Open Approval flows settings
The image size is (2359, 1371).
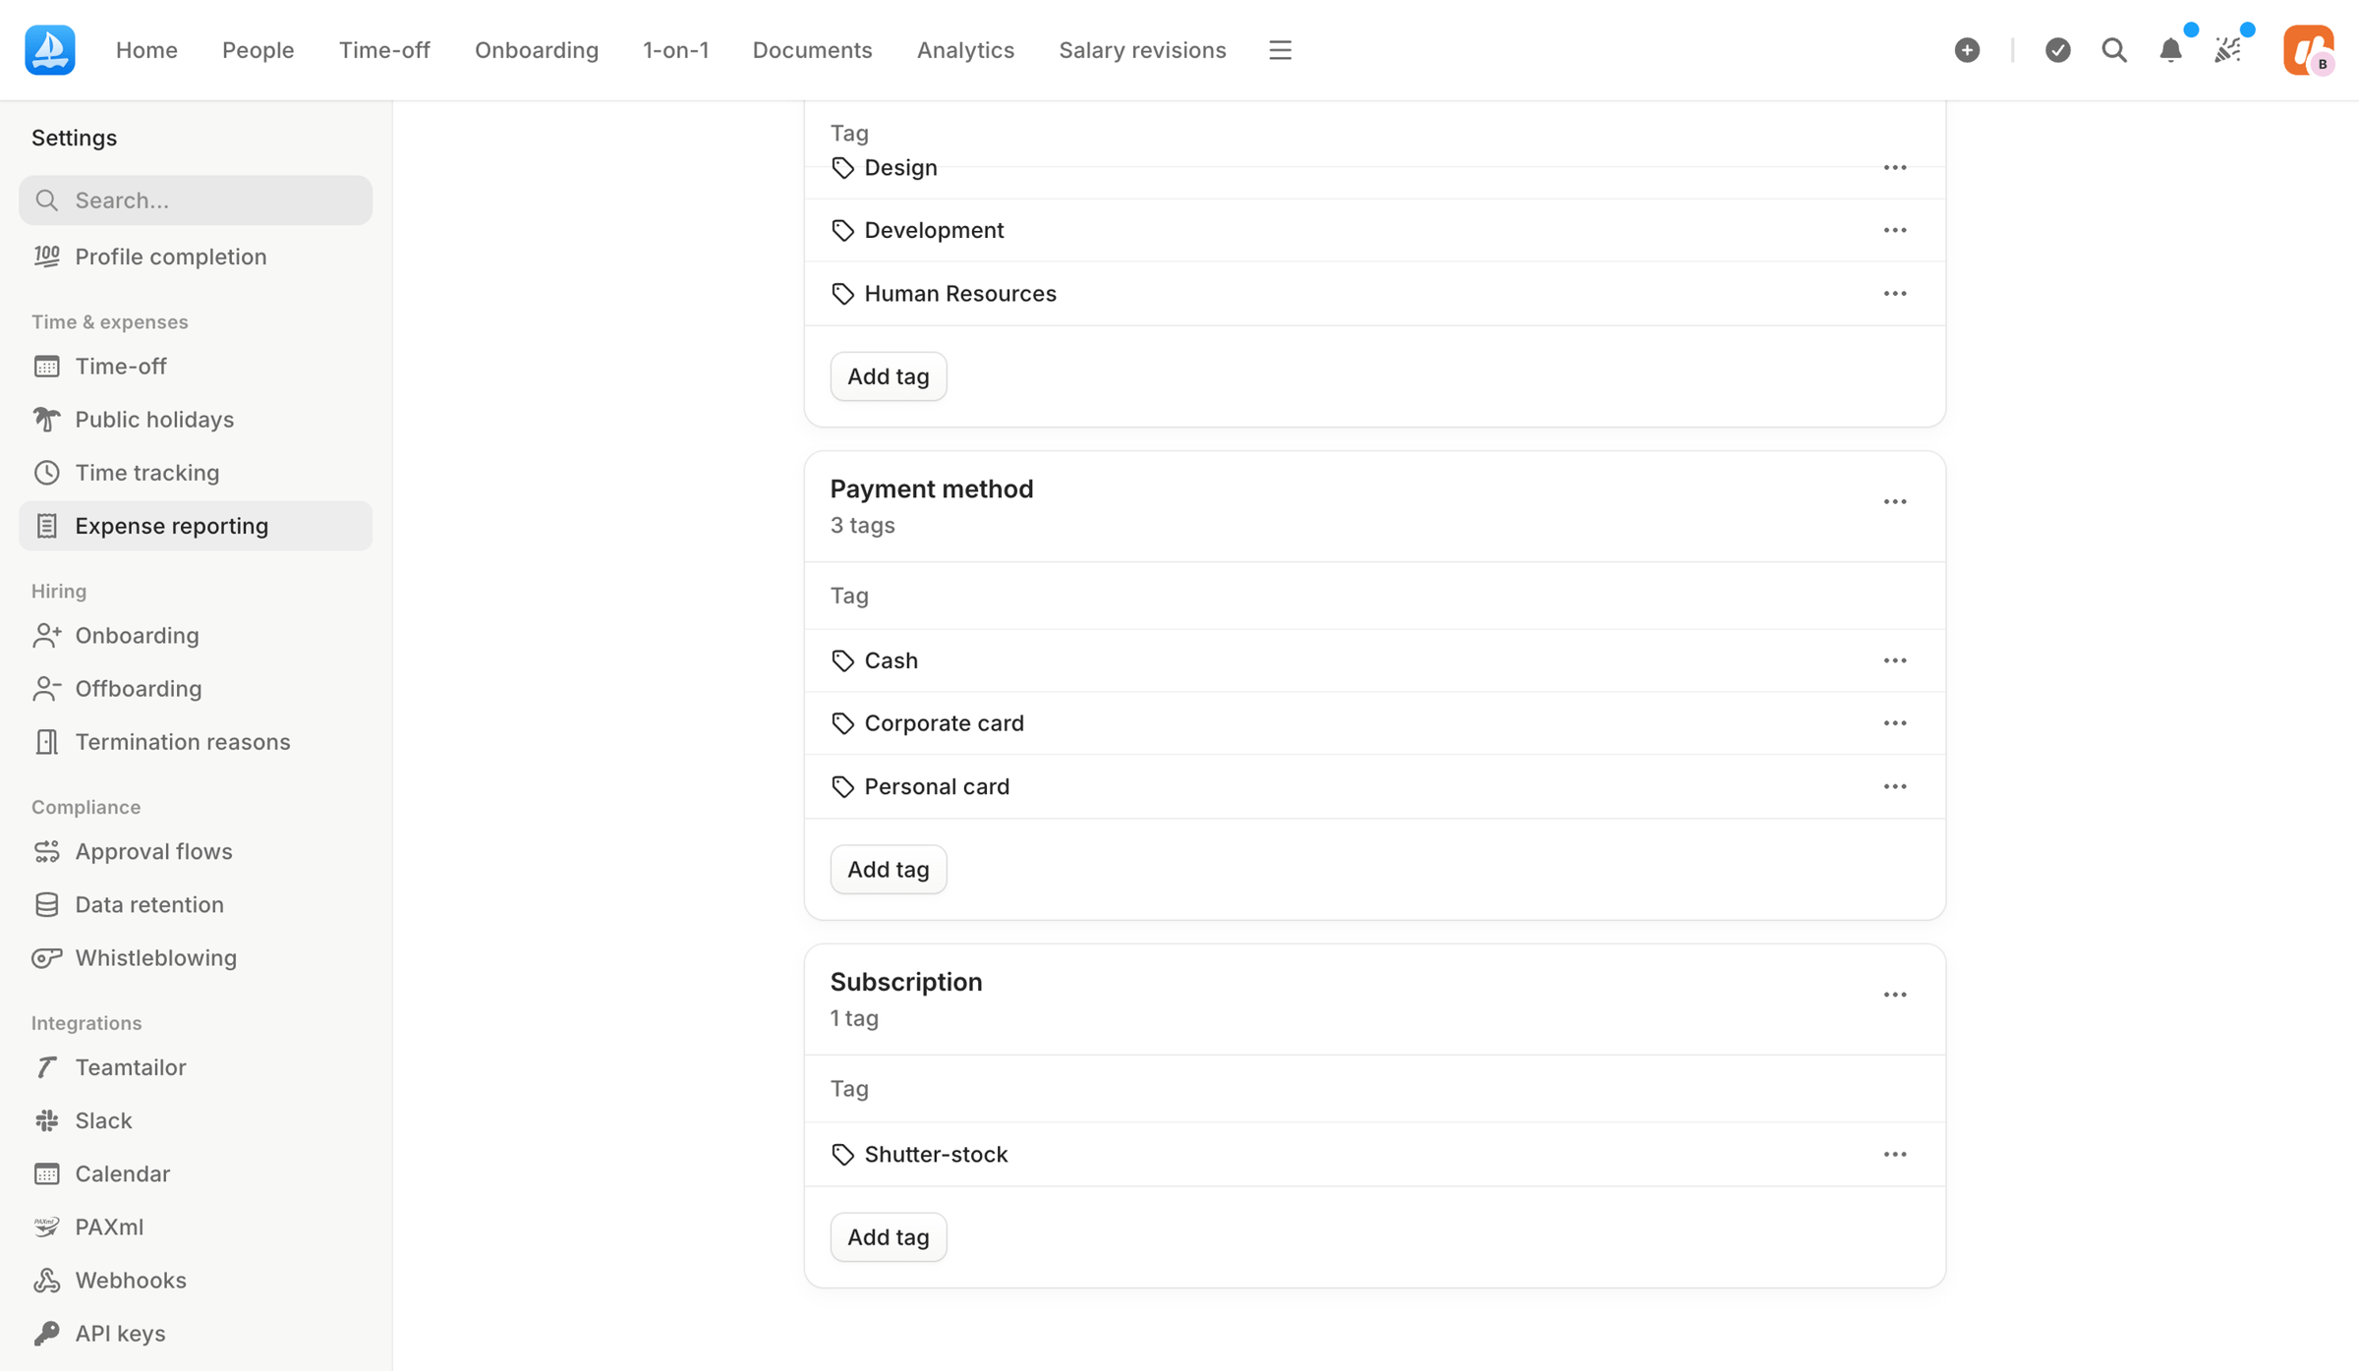196,851
